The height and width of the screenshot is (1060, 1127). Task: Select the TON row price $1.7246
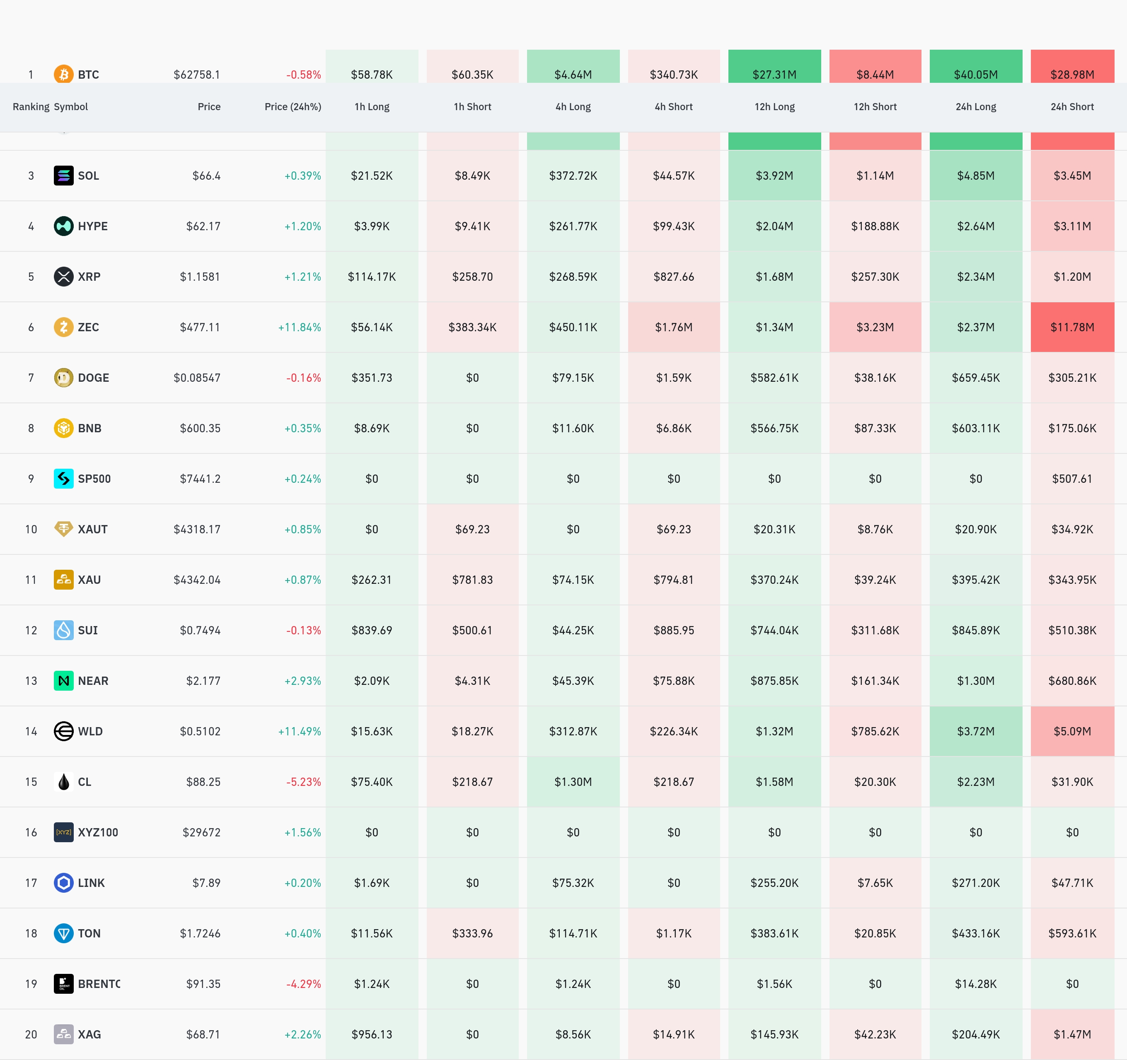[x=200, y=933]
